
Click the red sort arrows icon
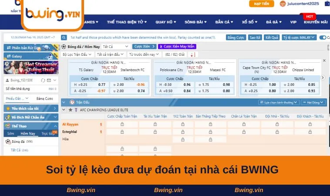point(193,54)
